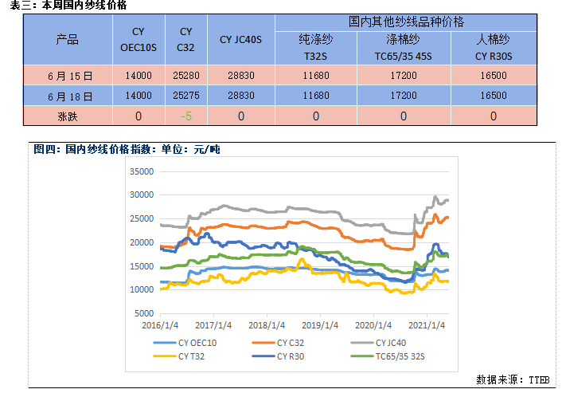Image resolution: width=562 pixels, height=393 pixels.
Task: Select the 涤棉纱 TC65/35 45S header
Action: coord(403,48)
